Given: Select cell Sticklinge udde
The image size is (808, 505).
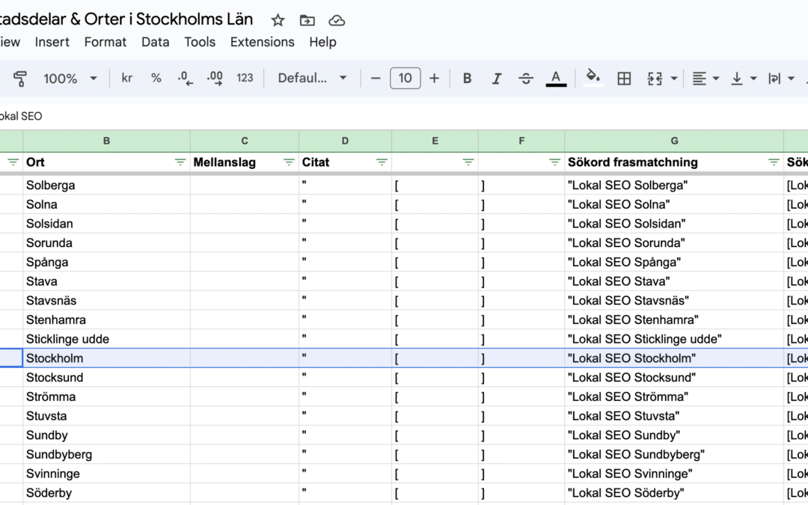Looking at the screenshot, I should tap(107, 339).
